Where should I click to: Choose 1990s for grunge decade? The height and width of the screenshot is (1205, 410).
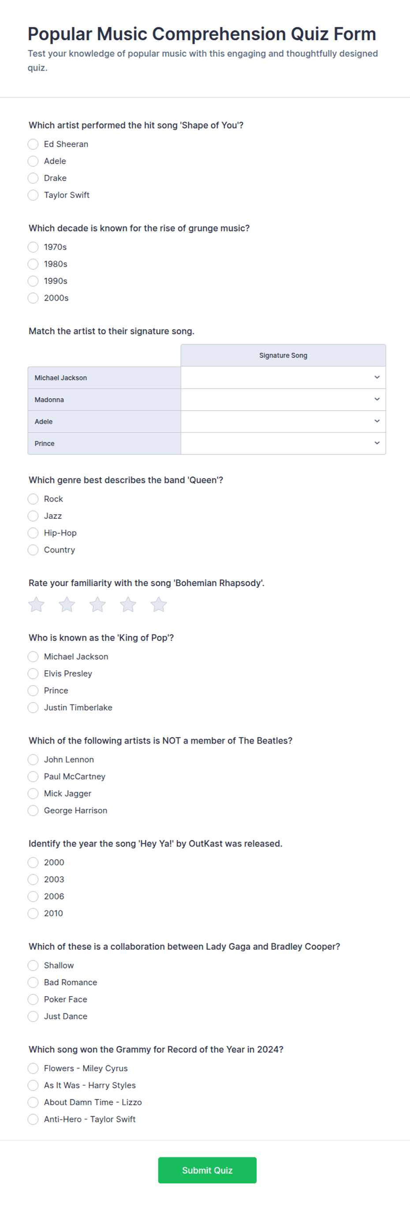point(33,281)
